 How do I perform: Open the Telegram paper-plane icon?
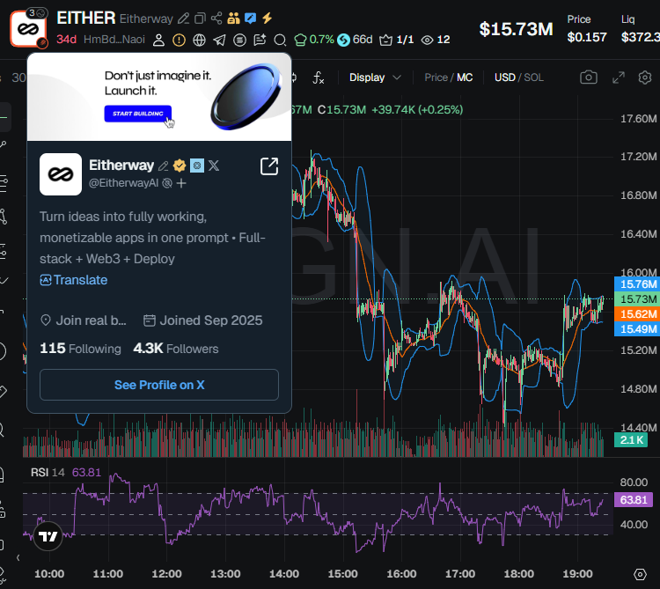coord(219,40)
